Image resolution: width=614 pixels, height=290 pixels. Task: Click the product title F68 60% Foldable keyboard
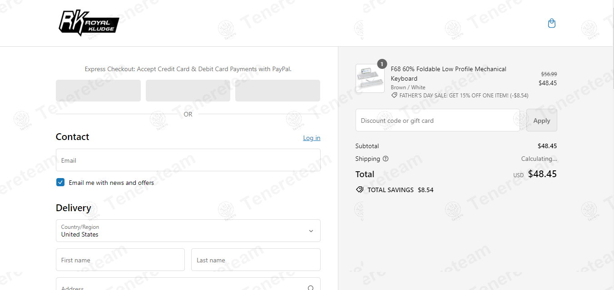449,73
